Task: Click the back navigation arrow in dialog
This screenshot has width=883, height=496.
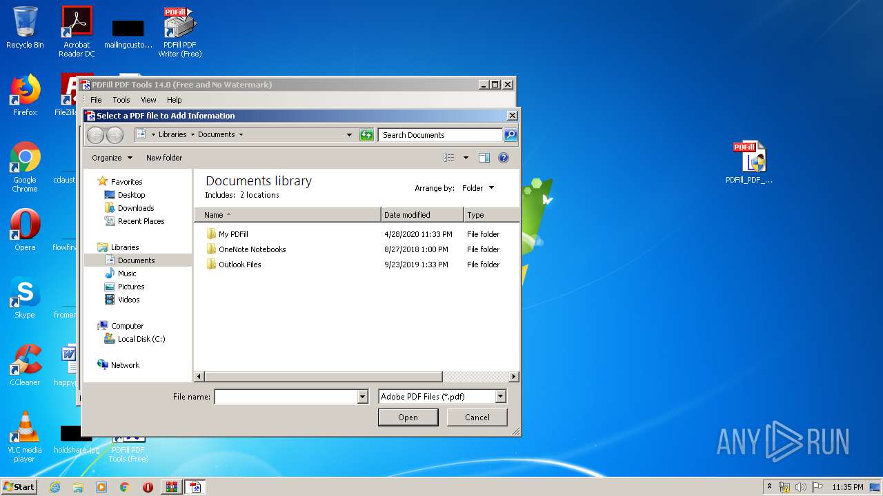Action: click(x=96, y=135)
